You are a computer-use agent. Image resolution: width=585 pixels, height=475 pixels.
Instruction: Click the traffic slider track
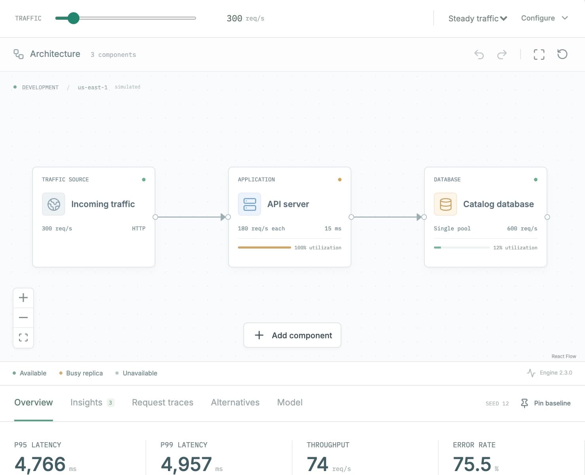click(x=126, y=18)
